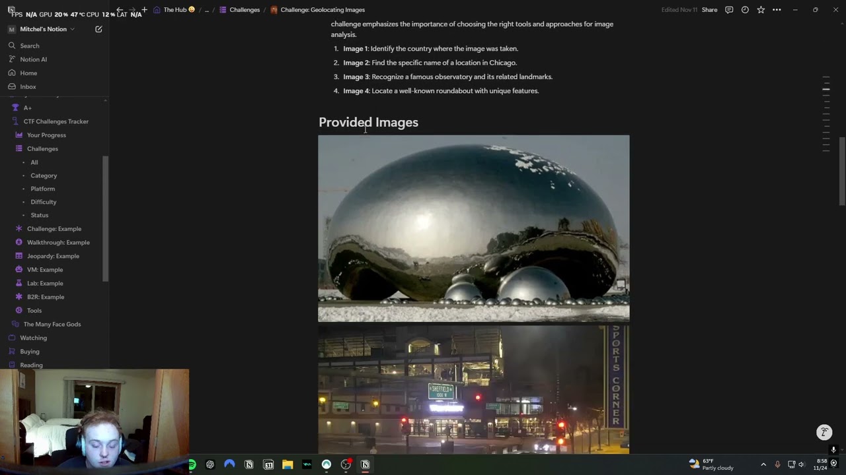Viewport: 846px width, 475px height.
Task: Navigate to Challenges breadcrumb
Action: pos(239,10)
